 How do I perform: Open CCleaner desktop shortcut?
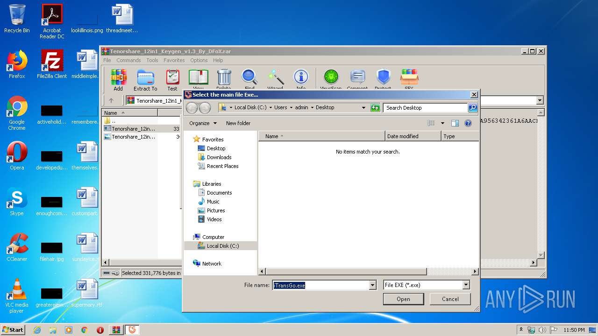pos(17,247)
